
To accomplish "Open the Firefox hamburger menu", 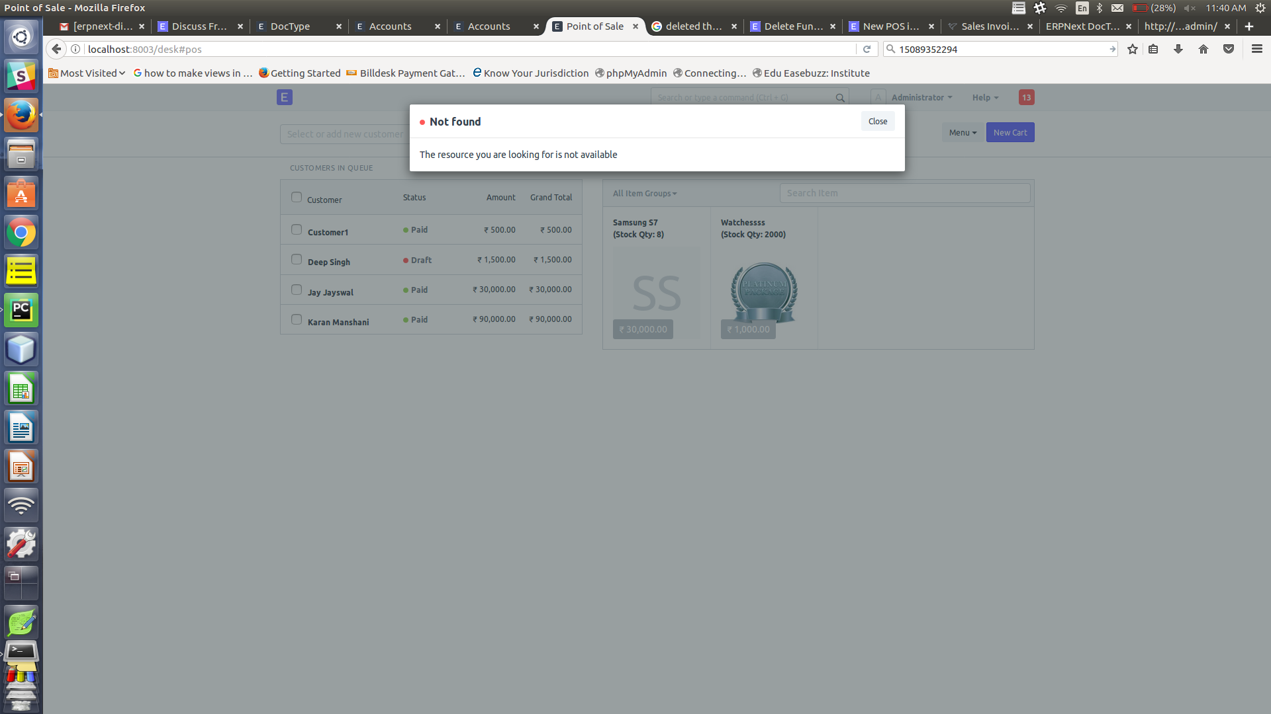I will [x=1257, y=49].
